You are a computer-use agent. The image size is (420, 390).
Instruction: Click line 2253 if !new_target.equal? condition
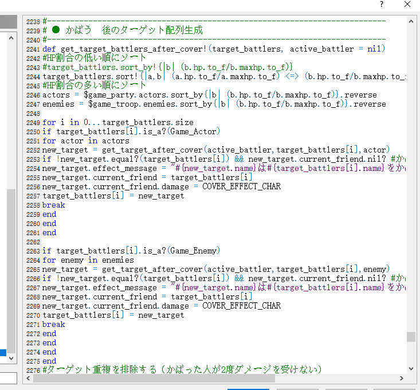click(x=224, y=159)
